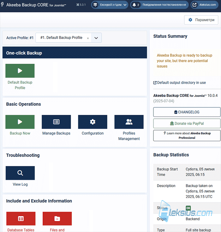Clear the selected profile with the x

pos(88,38)
